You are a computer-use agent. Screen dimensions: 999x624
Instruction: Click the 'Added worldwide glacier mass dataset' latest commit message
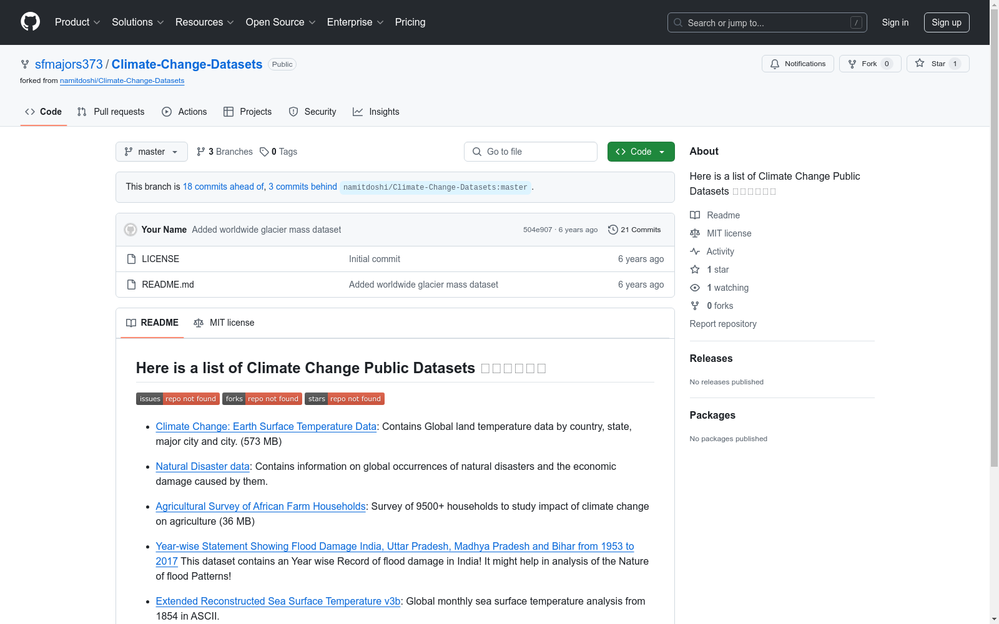click(x=267, y=230)
